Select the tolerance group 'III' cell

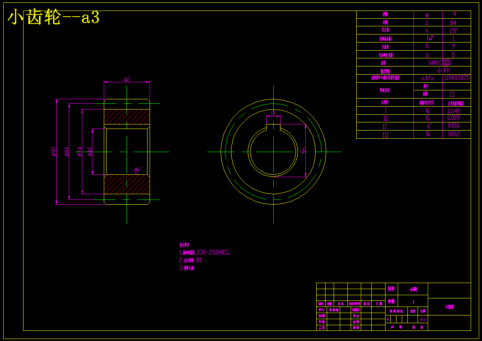coord(386,135)
